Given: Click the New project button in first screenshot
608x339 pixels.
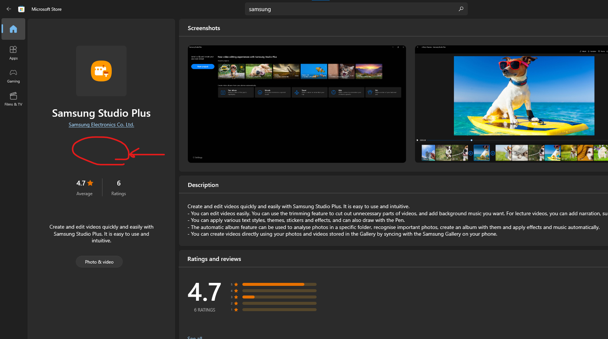Looking at the screenshot, I should (x=203, y=67).
